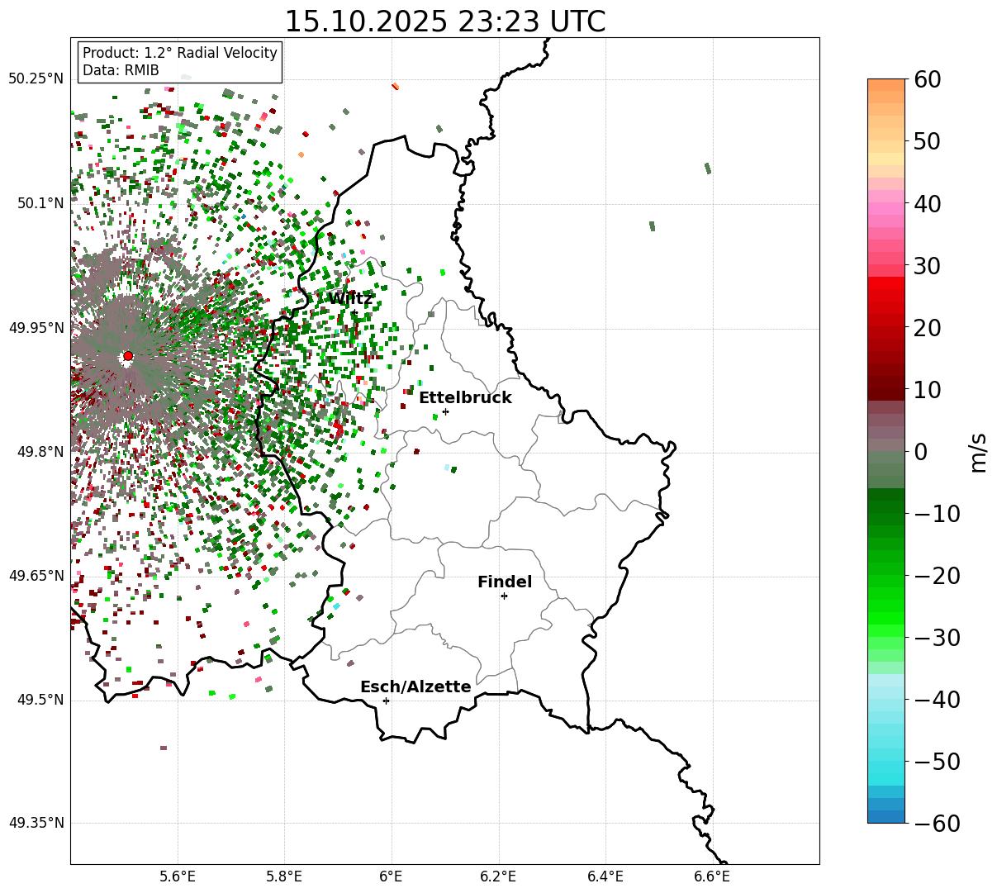Click the Esch/Alzette station cross marker

click(x=386, y=701)
